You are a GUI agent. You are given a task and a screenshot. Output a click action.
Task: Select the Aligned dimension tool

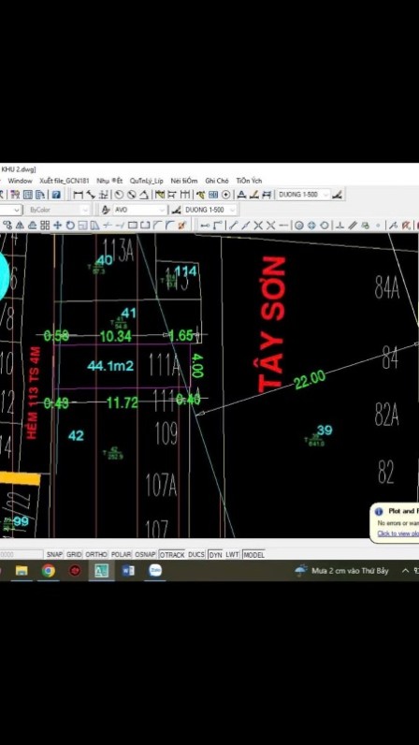(x=91, y=195)
